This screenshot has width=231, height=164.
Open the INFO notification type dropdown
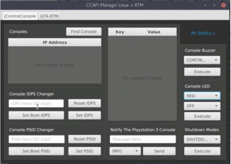coord(125,151)
